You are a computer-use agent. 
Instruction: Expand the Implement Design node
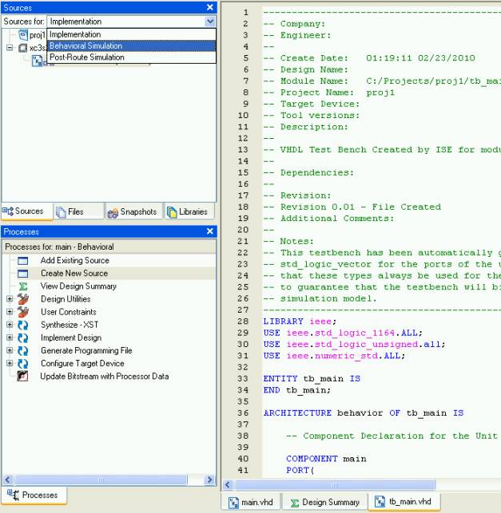10,337
